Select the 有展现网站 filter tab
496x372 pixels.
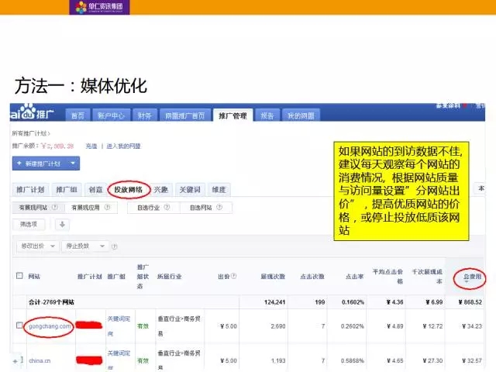point(39,208)
